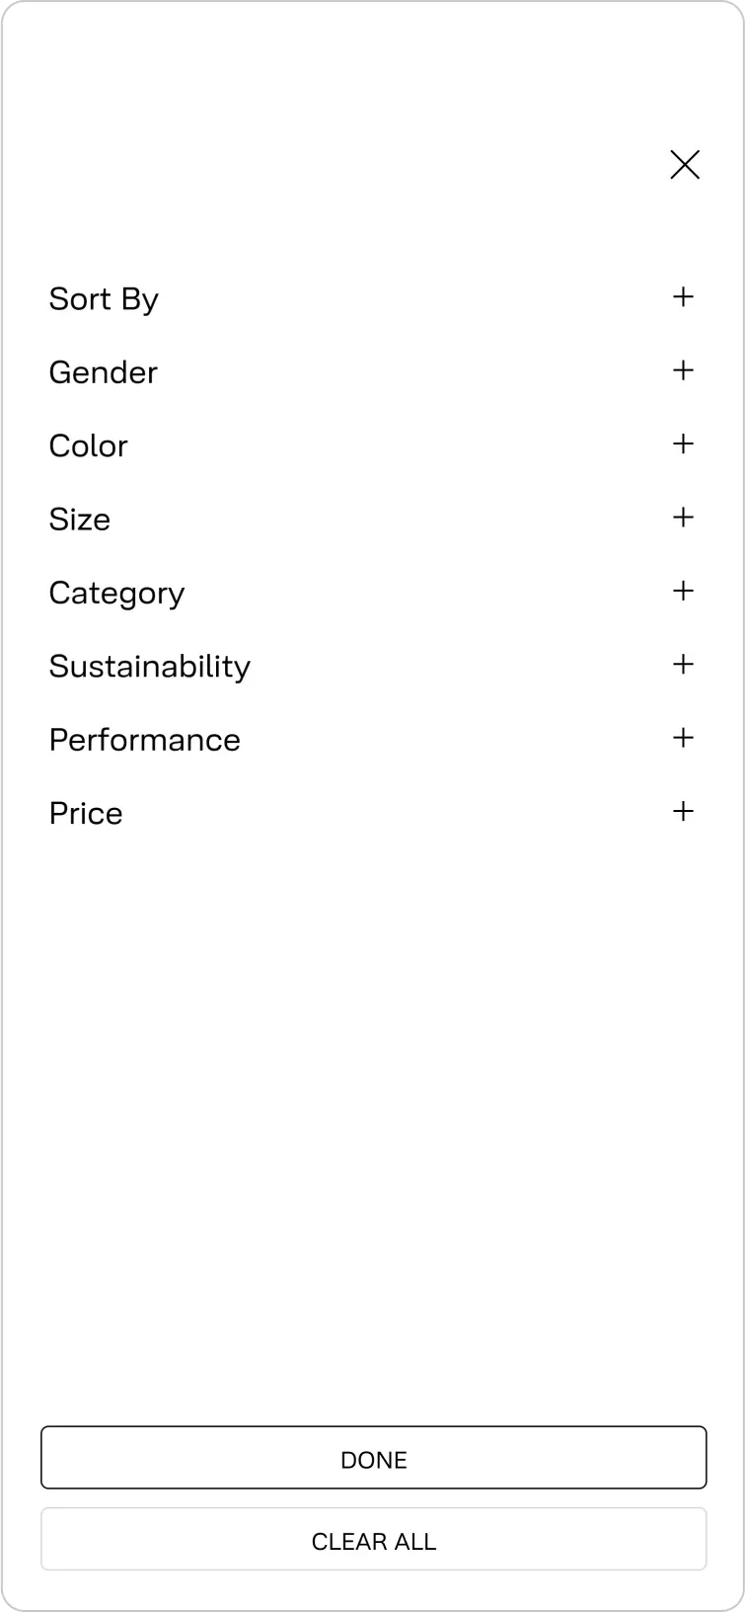Open the Gender filter label
Image resolution: width=745 pixels, height=1612 pixels.
point(104,372)
